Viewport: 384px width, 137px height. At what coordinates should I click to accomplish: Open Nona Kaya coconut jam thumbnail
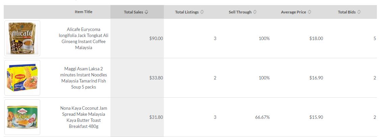pyautogui.click(x=22, y=117)
